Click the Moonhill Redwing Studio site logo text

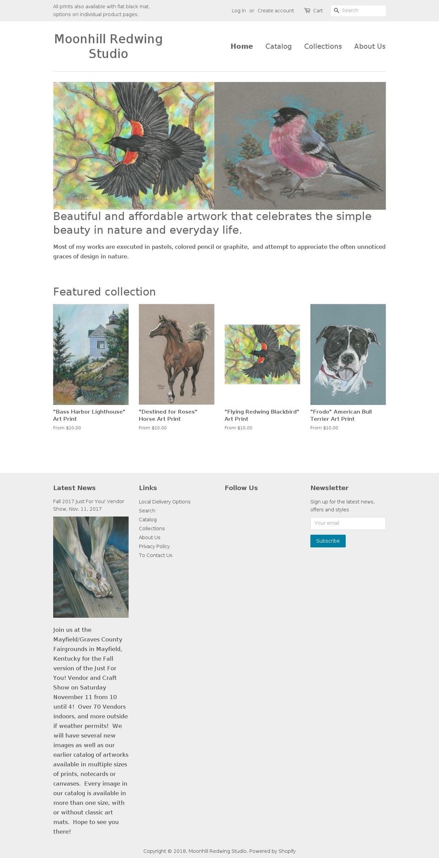tap(108, 46)
